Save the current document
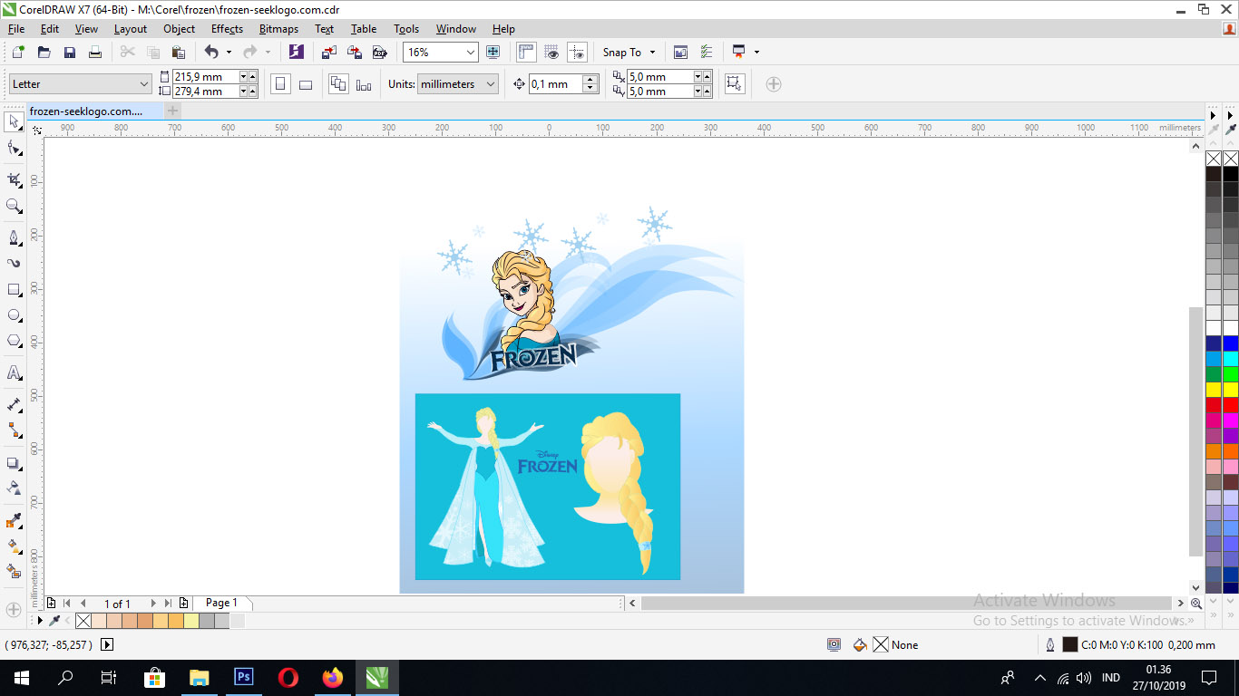Screen dimensions: 1239x696 [x=69, y=53]
